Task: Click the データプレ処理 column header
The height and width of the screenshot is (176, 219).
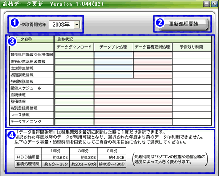Action: [113, 47]
